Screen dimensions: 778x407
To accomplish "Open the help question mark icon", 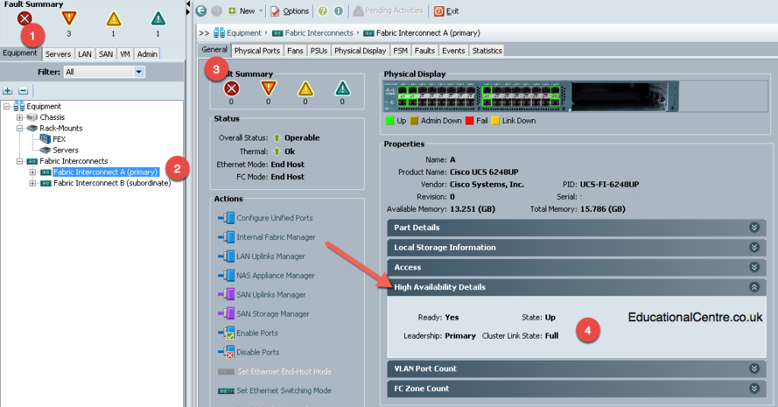I will click(x=323, y=11).
